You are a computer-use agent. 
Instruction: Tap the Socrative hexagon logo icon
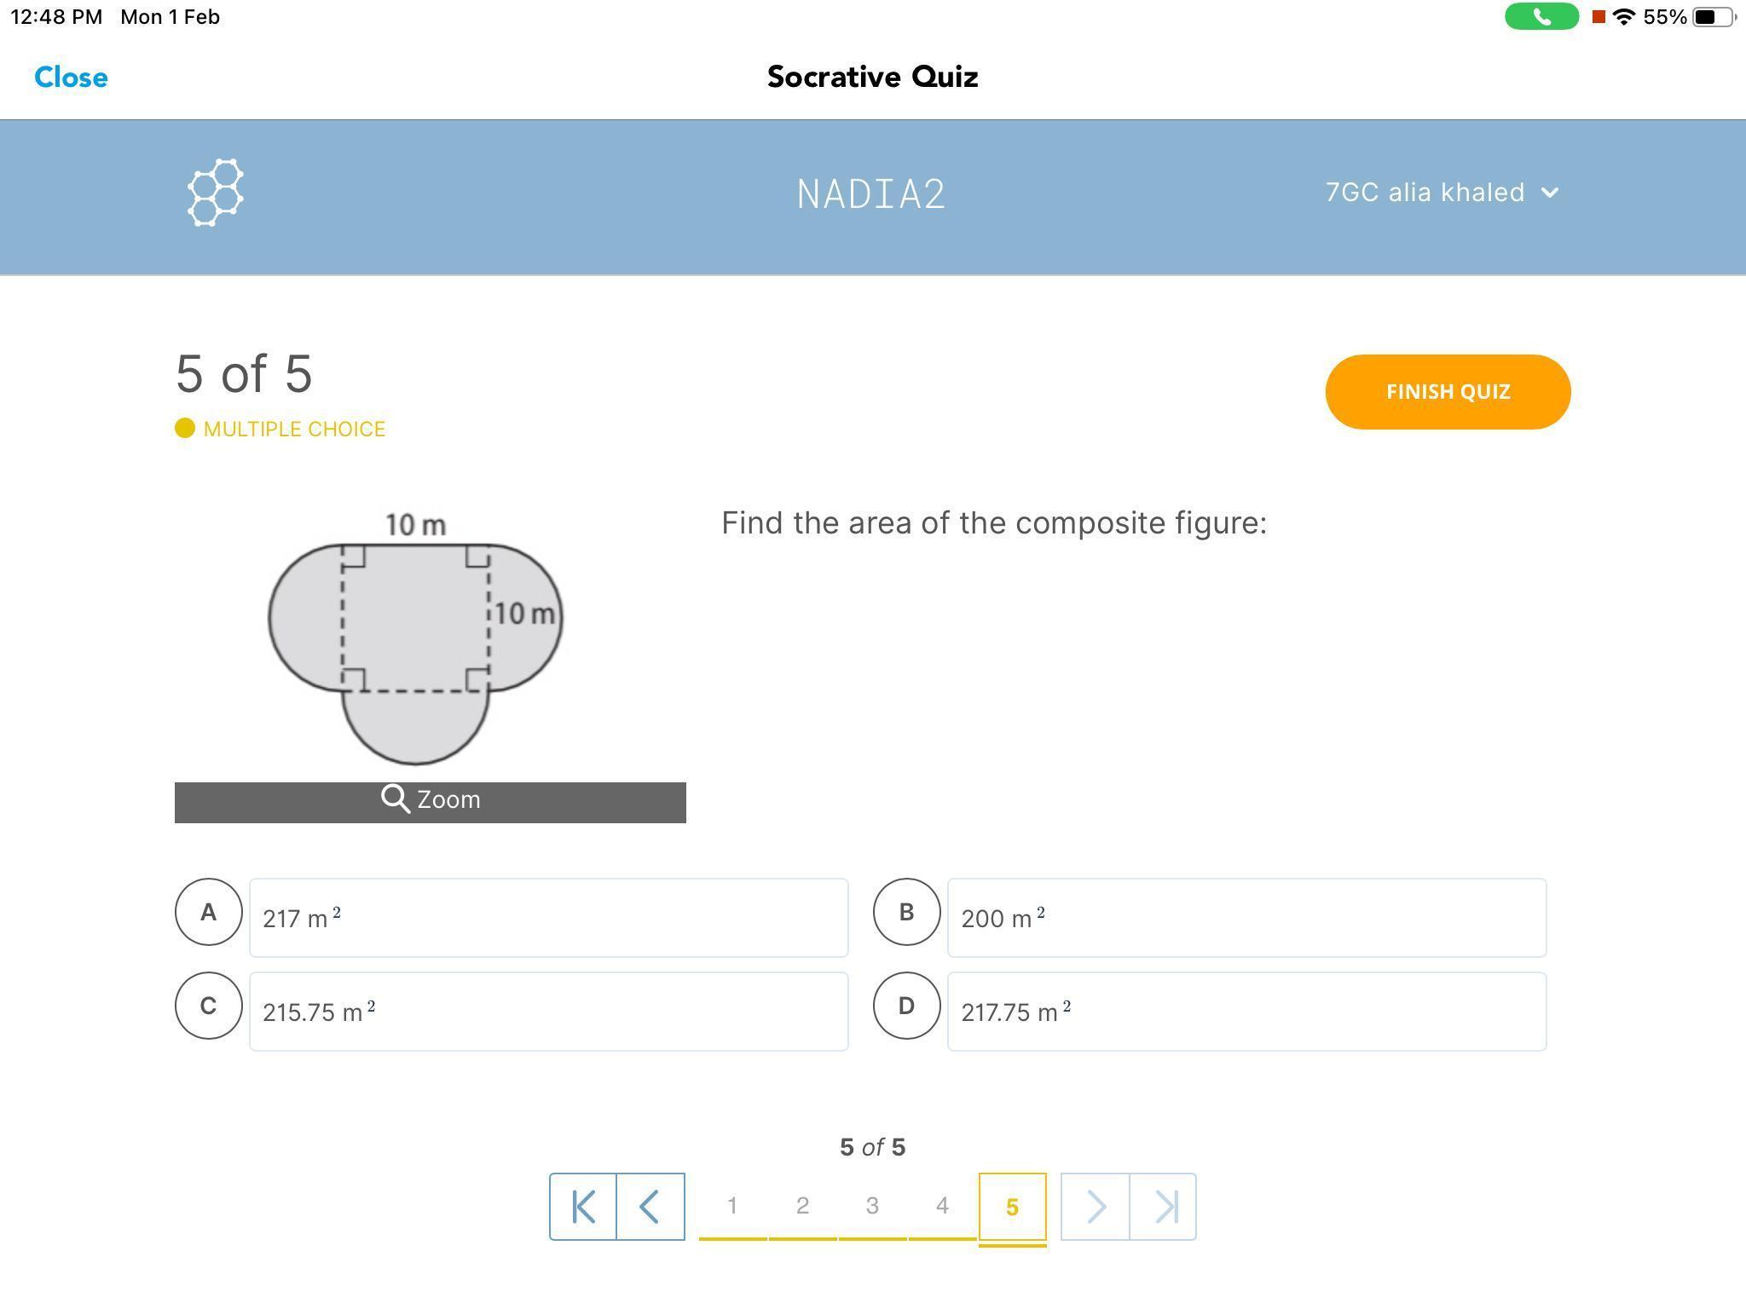pyautogui.click(x=216, y=193)
